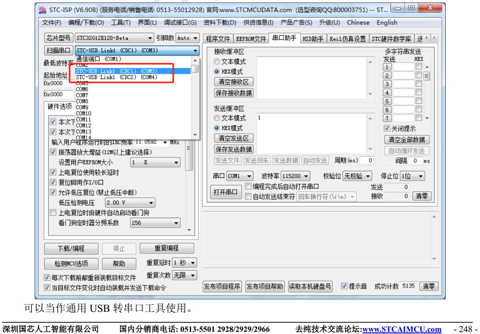This screenshot has width=480, height=334.
Task: Click 清空接收区 button
Action: [234, 82]
